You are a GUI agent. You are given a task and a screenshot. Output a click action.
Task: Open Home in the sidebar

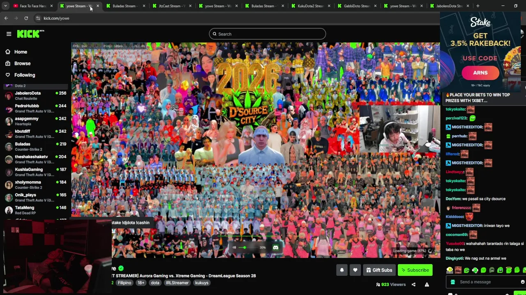tap(21, 52)
